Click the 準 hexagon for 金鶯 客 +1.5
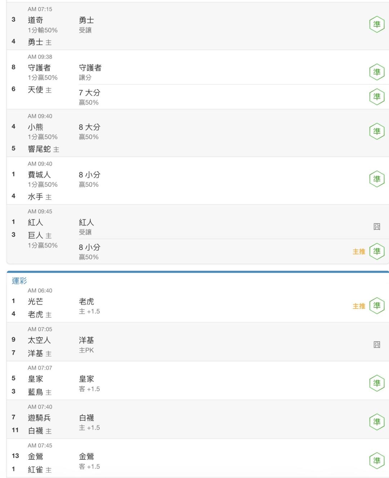389x478 pixels. click(x=377, y=461)
